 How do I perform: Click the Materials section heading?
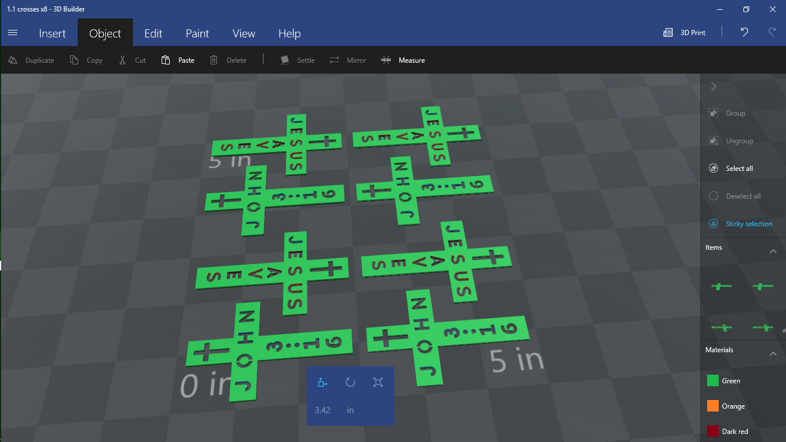(719, 350)
